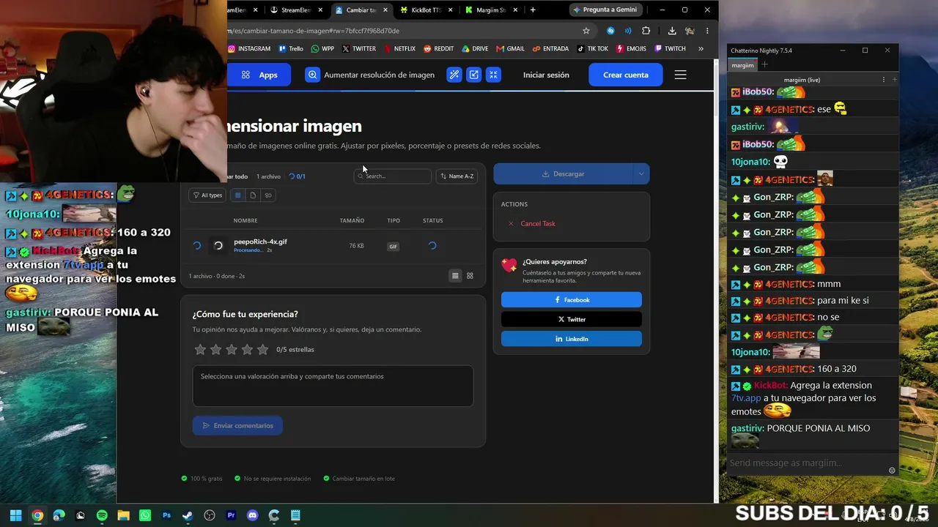Rate three stars
The image size is (938, 527).
pyautogui.click(x=232, y=350)
